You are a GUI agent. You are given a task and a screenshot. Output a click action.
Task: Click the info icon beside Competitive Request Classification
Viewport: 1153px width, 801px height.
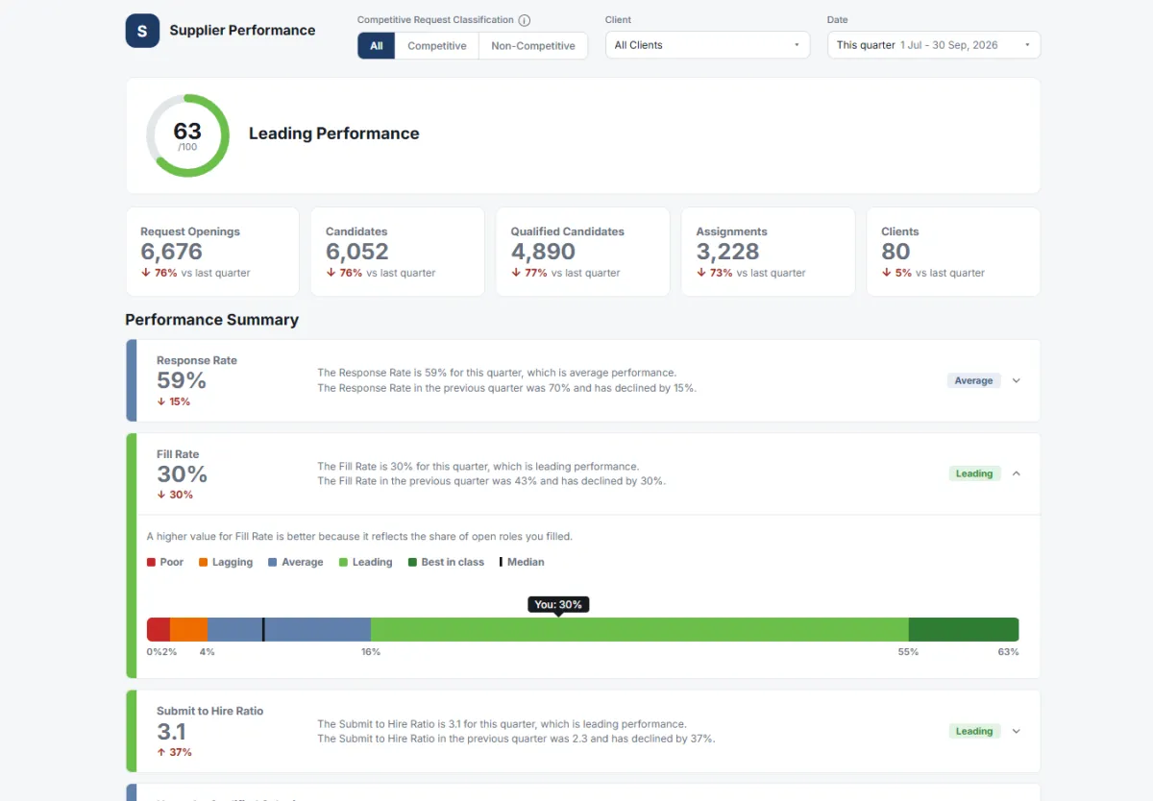[x=524, y=20]
